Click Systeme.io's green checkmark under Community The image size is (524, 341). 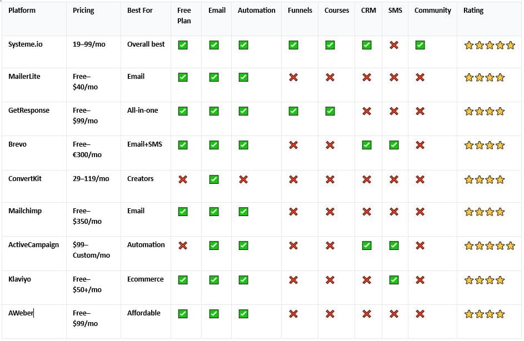pos(420,45)
